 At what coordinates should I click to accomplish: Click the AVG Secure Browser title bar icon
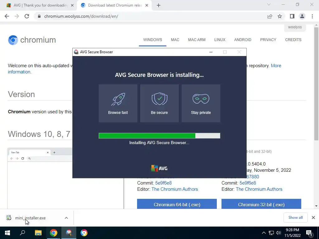click(x=76, y=52)
